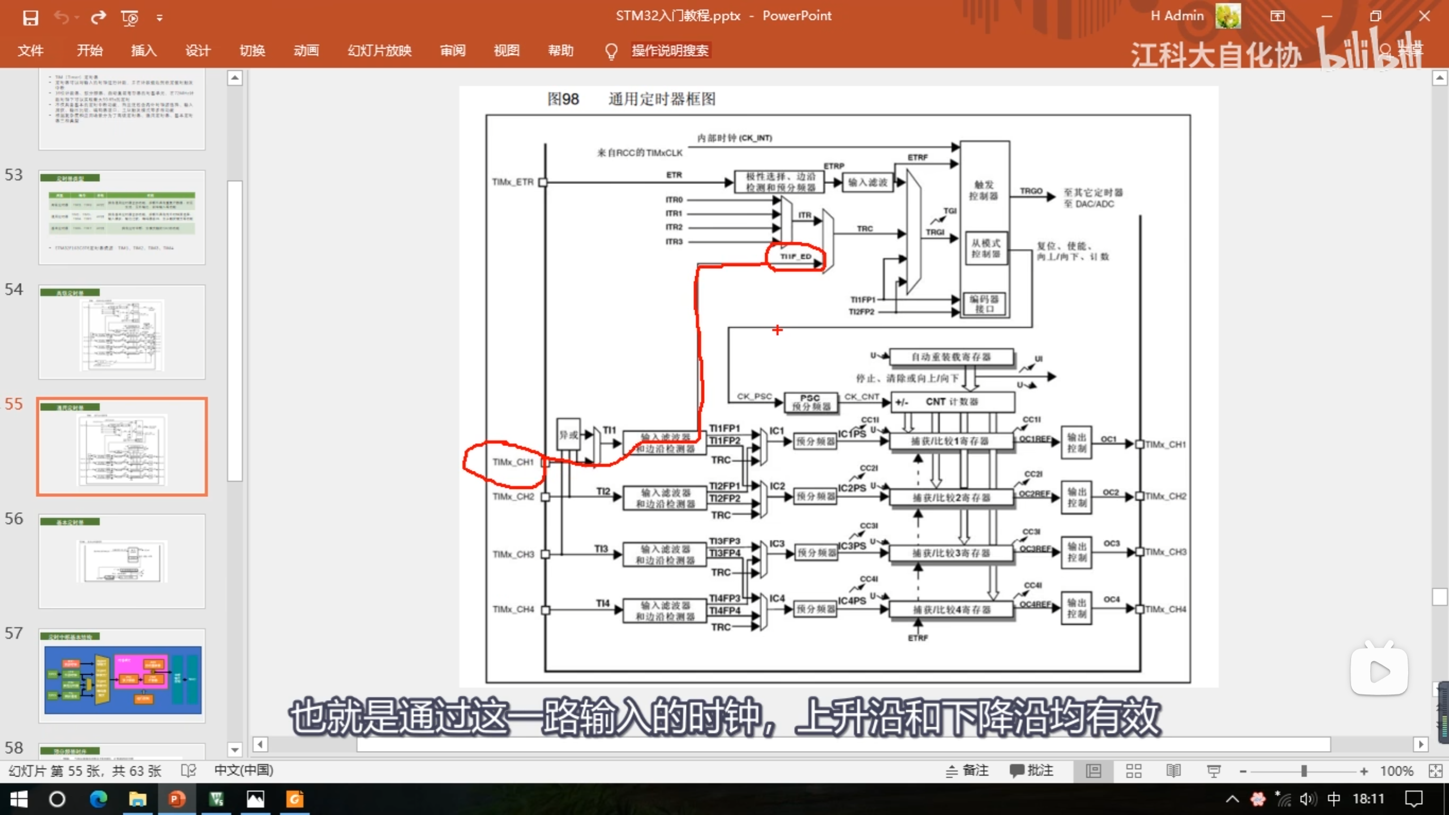The image size is (1449, 815).
Task: Expand the Customize Quick Access Toolbar dropdown
Action: tap(160, 18)
